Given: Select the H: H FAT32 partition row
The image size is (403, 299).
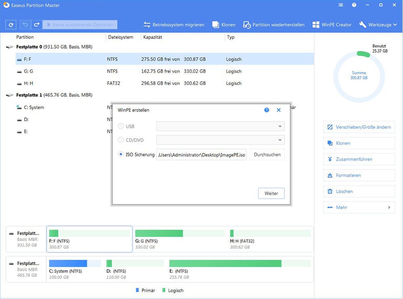Looking at the screenshot, I should (x=164, y=83).
